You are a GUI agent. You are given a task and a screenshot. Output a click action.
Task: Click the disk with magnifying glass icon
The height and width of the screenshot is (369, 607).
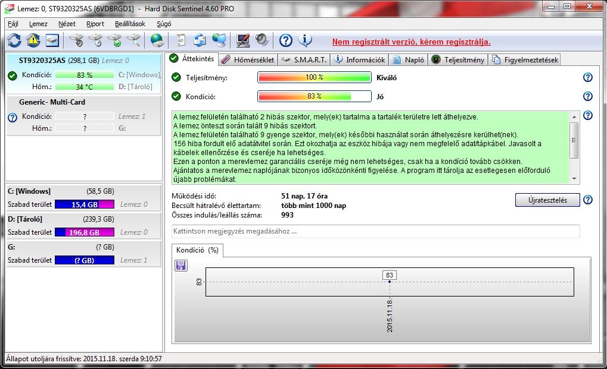tap(133, 40)
